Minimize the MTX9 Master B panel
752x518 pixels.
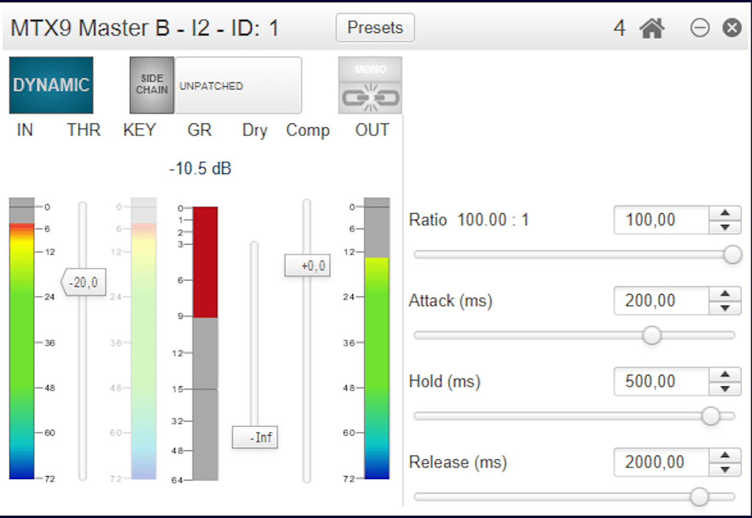point(700,28)
